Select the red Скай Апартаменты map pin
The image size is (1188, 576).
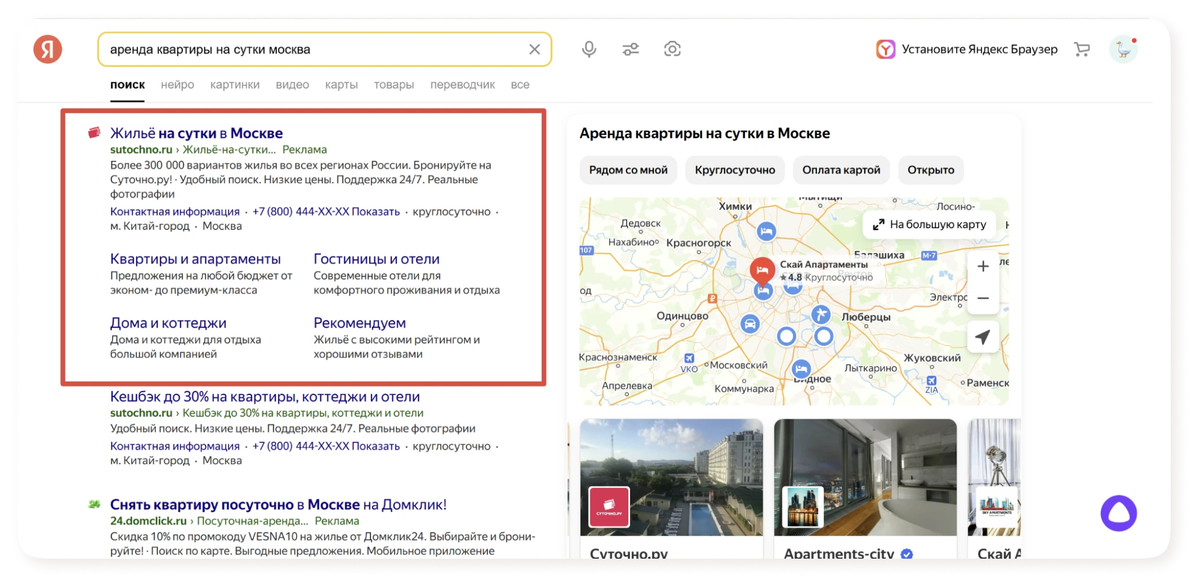[x=762, y=272]
